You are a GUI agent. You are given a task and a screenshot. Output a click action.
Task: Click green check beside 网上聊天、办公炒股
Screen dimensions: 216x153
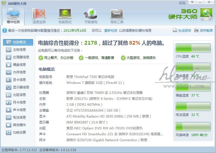click(x=41, y=58)
